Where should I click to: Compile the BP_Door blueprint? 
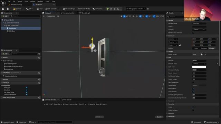click(17, 9)
